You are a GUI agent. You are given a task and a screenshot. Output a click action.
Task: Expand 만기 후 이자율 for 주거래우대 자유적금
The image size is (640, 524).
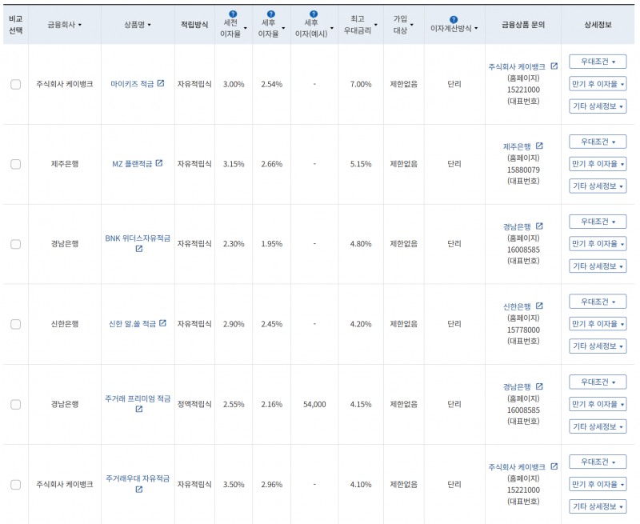click(598, 485)
